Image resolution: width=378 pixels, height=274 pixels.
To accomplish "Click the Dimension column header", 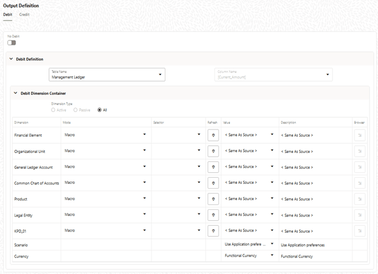I will [x=21, y=123].
